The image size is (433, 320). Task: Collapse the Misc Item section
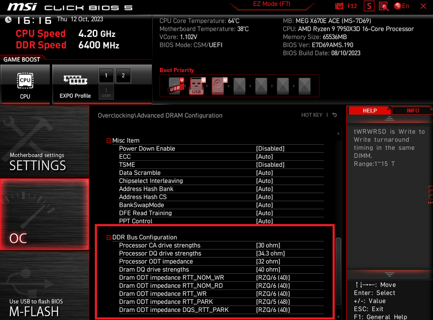coord(108,140)
